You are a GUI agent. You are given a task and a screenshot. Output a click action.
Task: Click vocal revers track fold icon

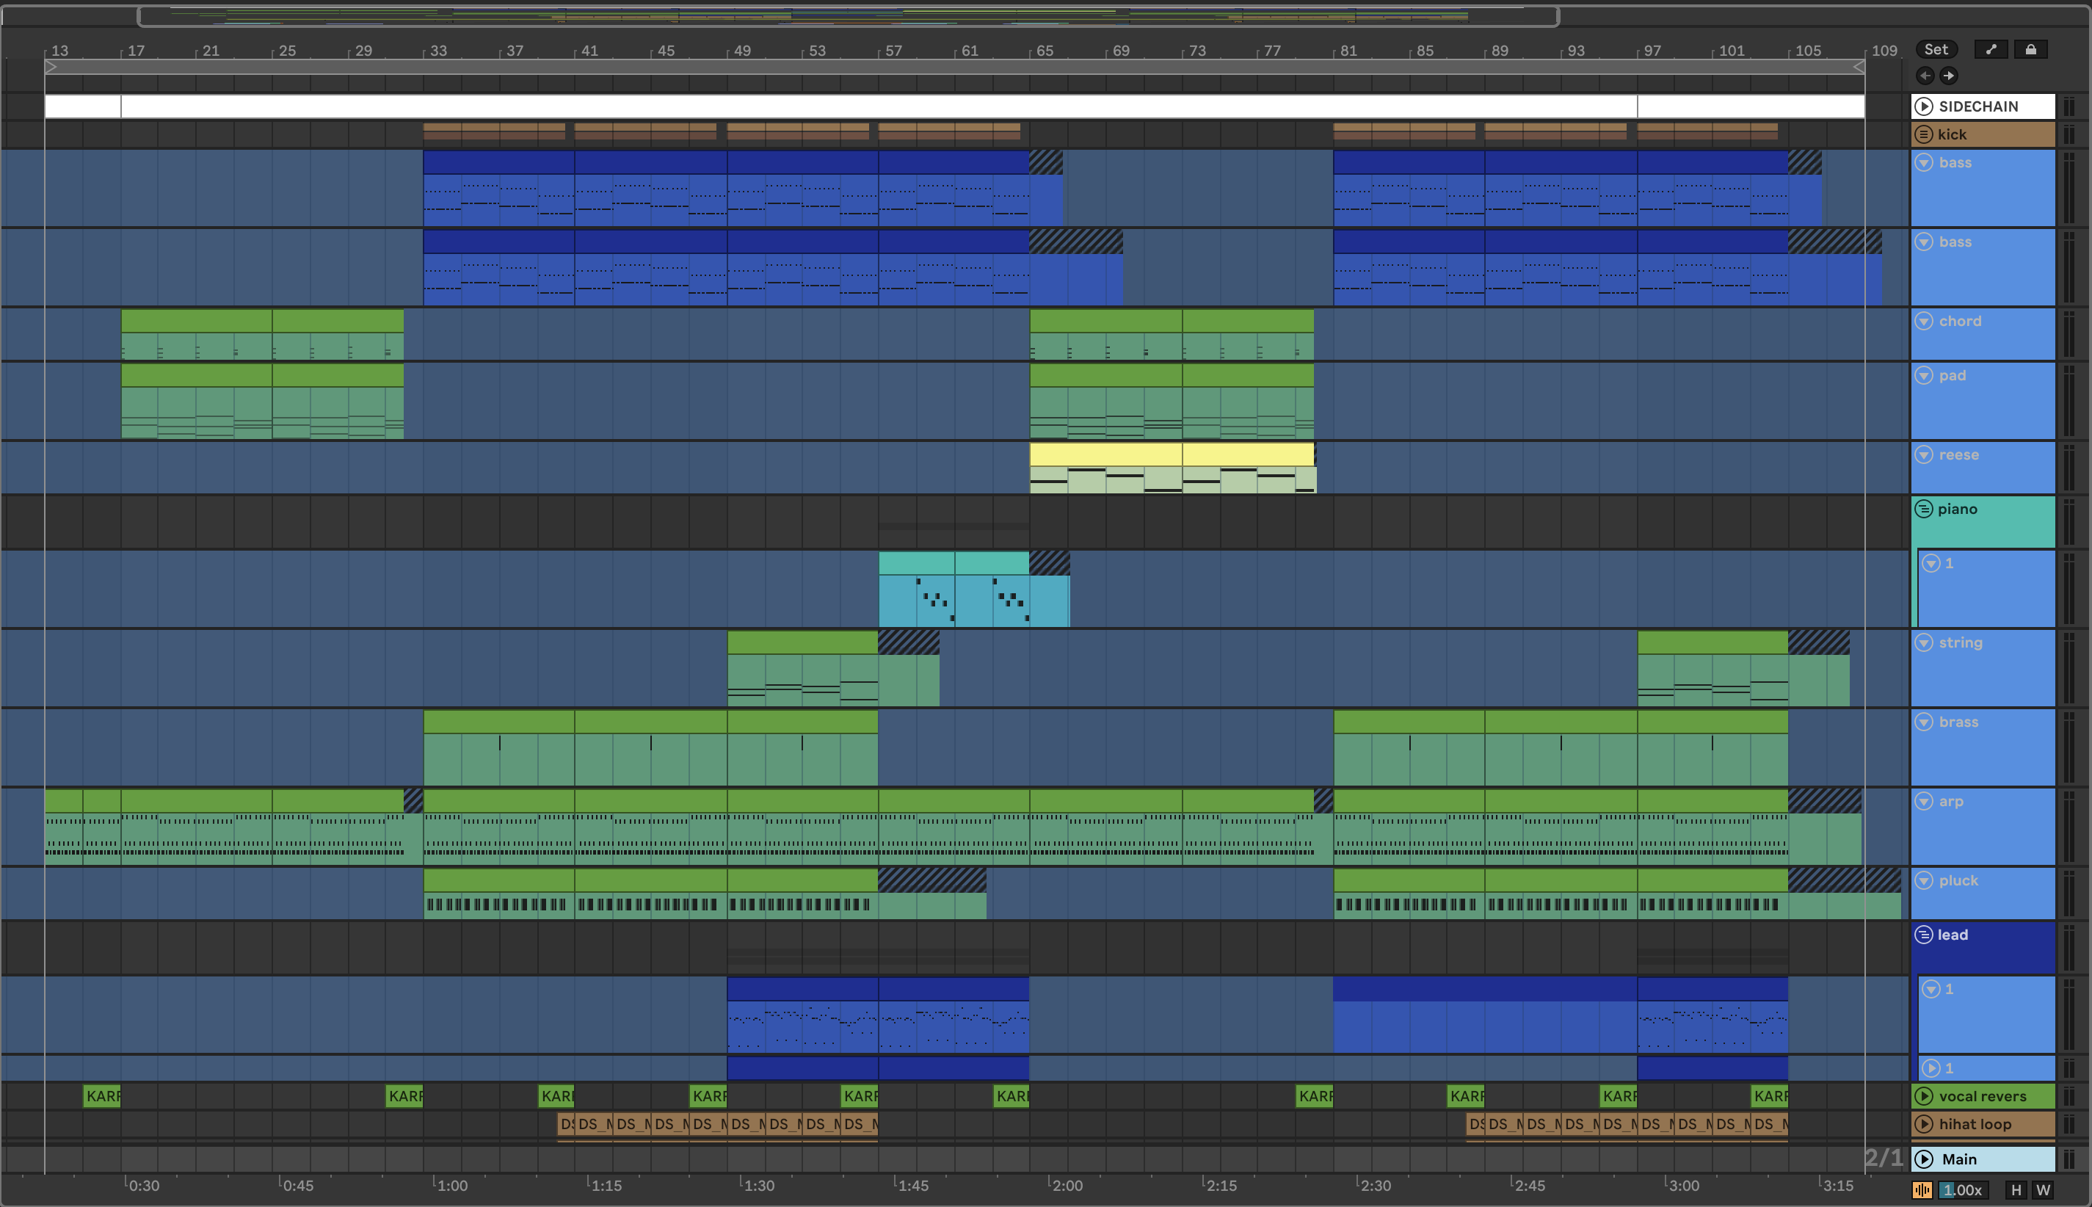tap(1924, 1096)
